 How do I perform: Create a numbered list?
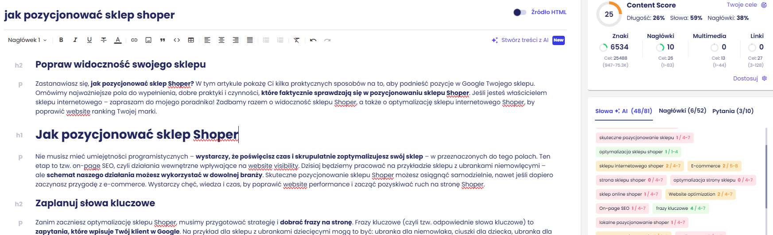(x=280, y=40)
